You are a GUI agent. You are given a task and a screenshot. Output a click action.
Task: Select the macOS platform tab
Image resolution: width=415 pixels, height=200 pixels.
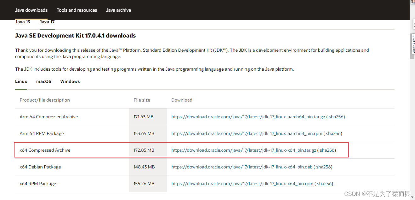coord(44,81)
